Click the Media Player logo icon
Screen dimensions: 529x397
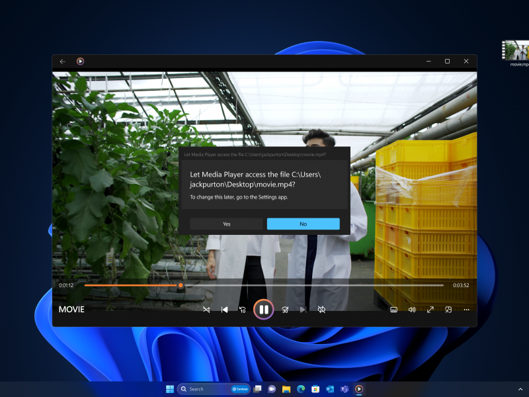79,61
